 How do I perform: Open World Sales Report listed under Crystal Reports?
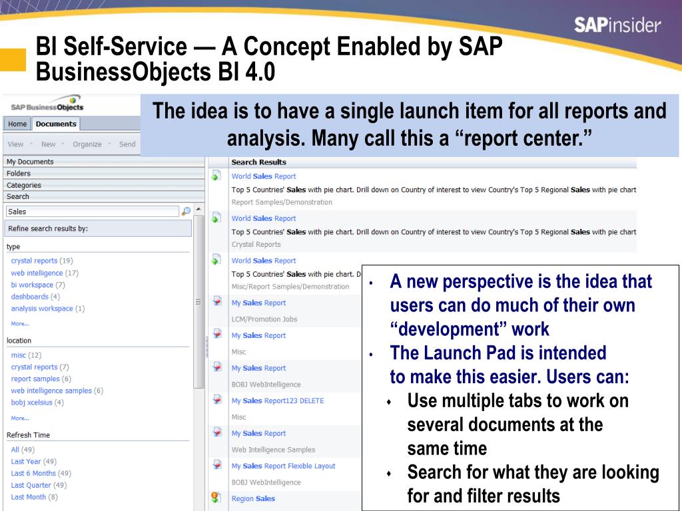[x=264, y=218]
